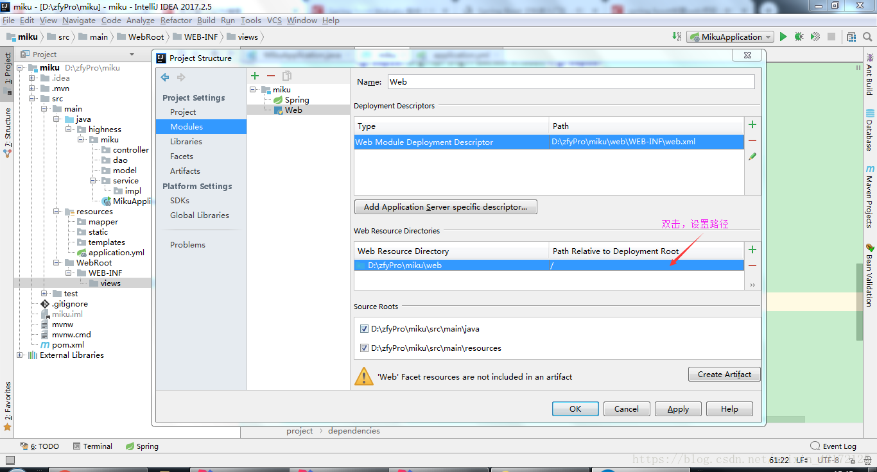Add a deployment descriptor with green plus
The height and width of the screenshot is (472, 877).
click(x=752, y=125)
